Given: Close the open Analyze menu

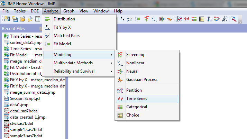Looking at the screenshot, I should point(51,11).
